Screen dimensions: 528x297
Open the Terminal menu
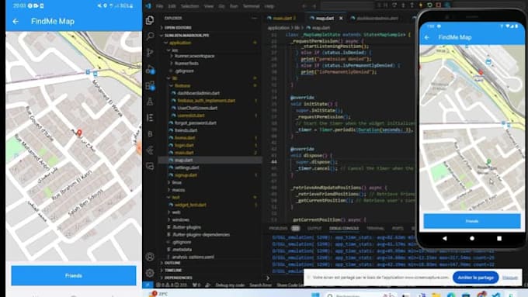[x=252, y=6]
